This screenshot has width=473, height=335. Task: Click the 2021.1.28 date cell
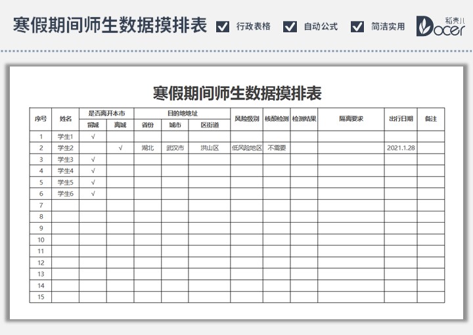point(401,148)
